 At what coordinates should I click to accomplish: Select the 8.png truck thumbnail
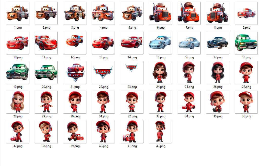(x=217, y=13)
